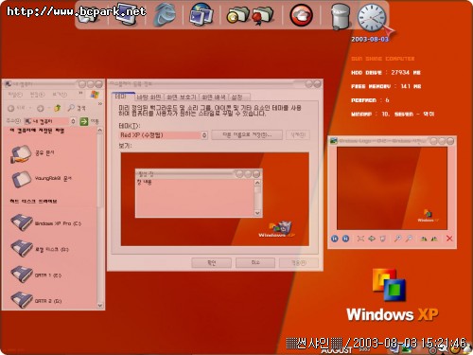Click the Search magnifier in My Computer toolbar

[72, 108]
